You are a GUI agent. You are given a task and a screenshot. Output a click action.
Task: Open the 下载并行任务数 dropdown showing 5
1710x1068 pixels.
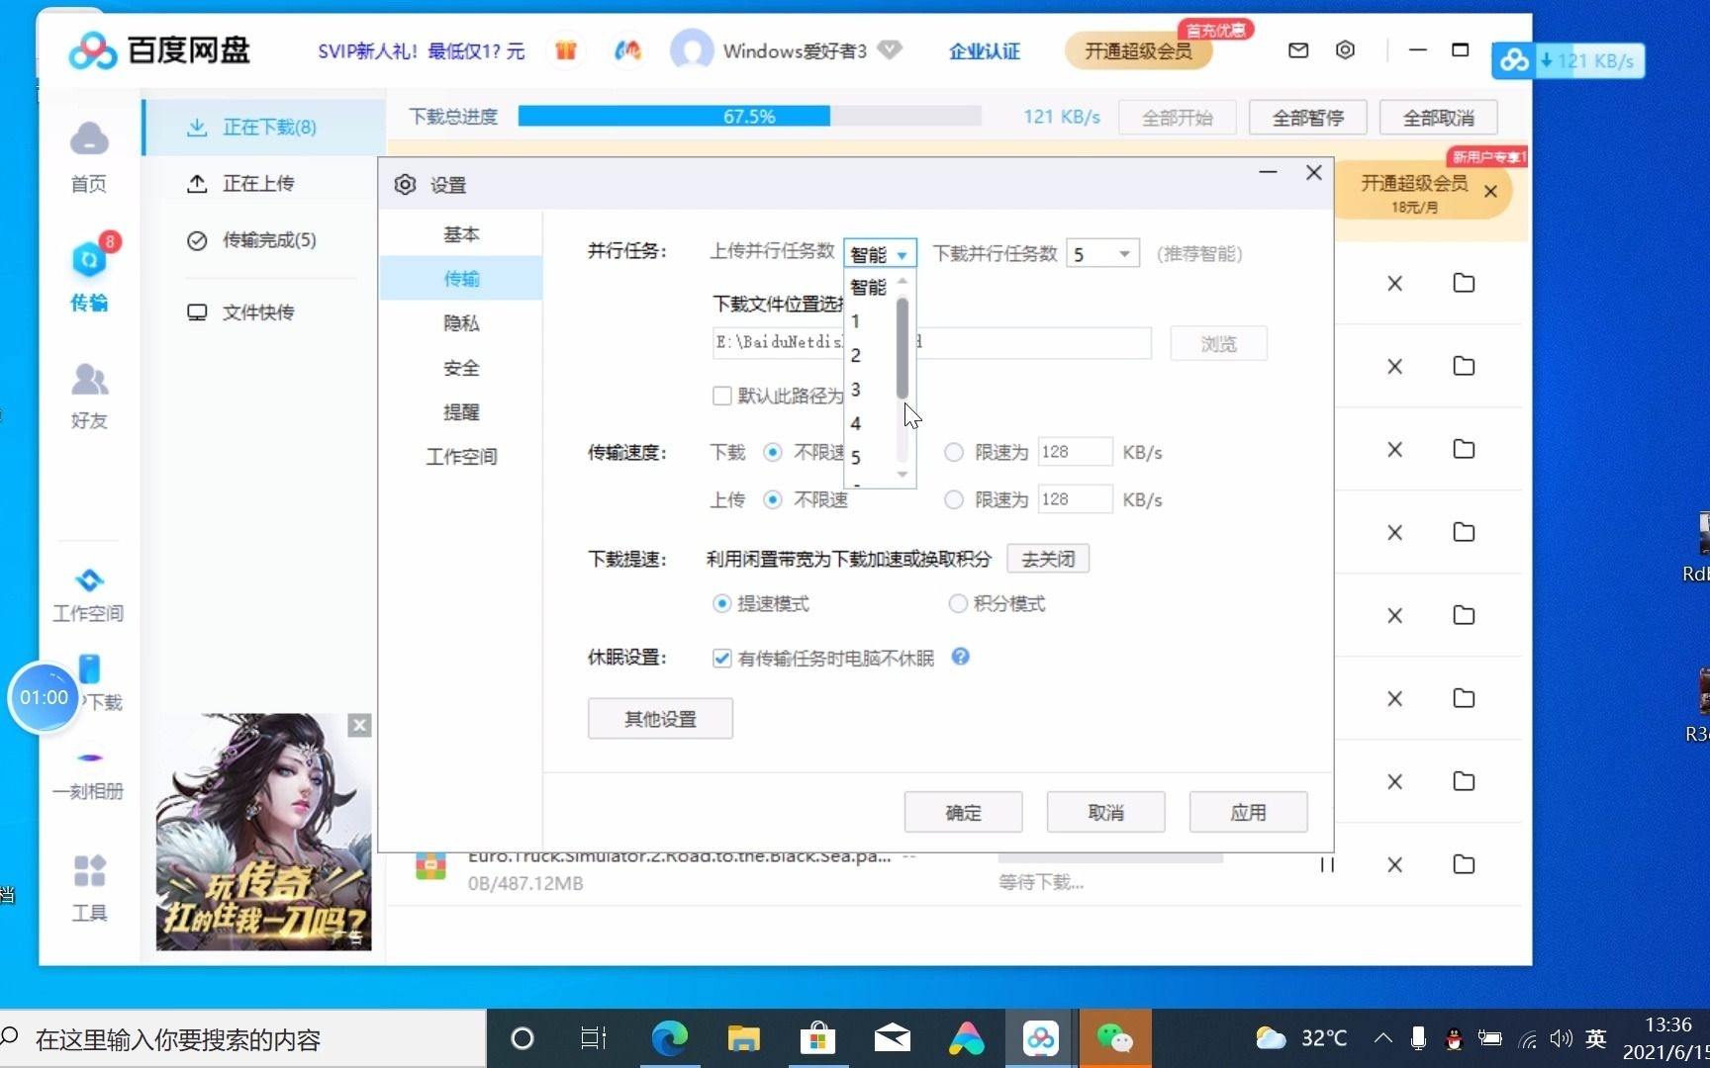(x=1101, y=253)
